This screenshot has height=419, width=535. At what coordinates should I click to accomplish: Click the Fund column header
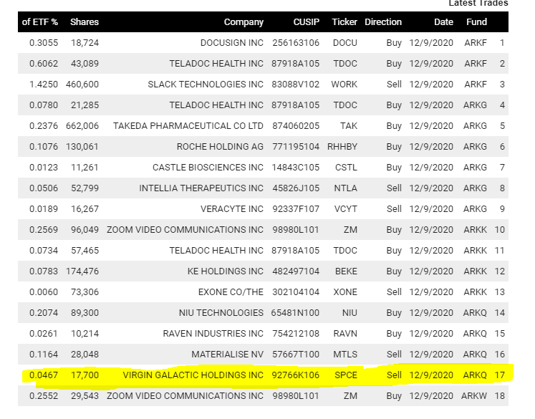tap(476, 22)
